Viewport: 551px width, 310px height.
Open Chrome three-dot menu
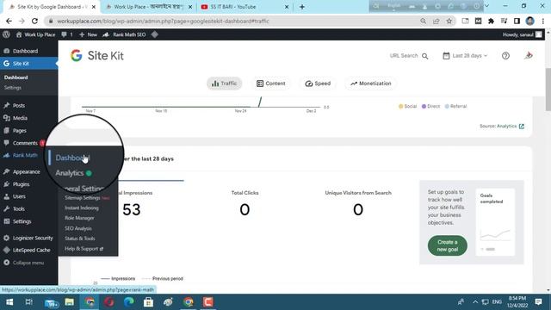(543, 21)
